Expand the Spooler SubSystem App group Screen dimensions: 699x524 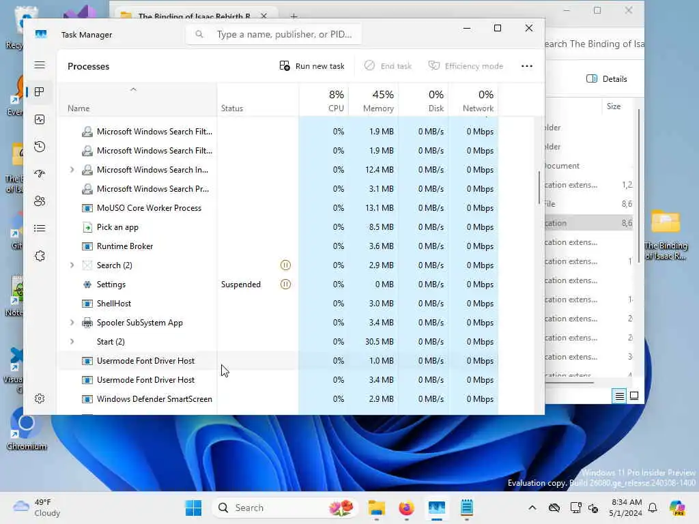pos(72,323)
